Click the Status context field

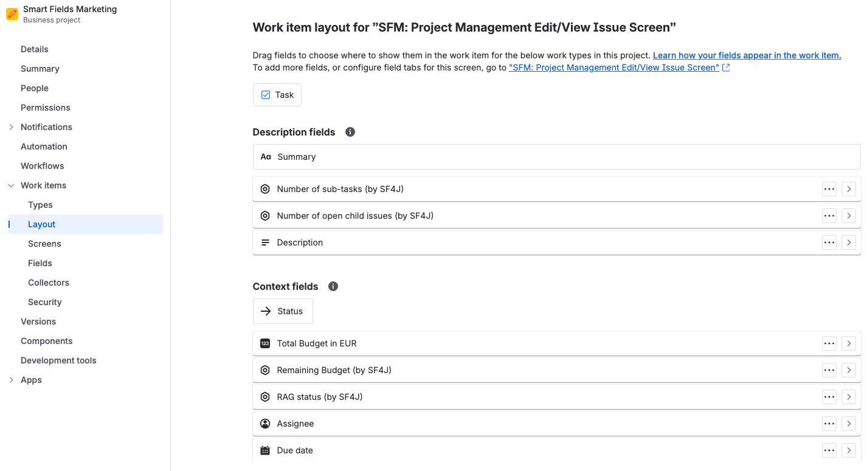point(283,311)
